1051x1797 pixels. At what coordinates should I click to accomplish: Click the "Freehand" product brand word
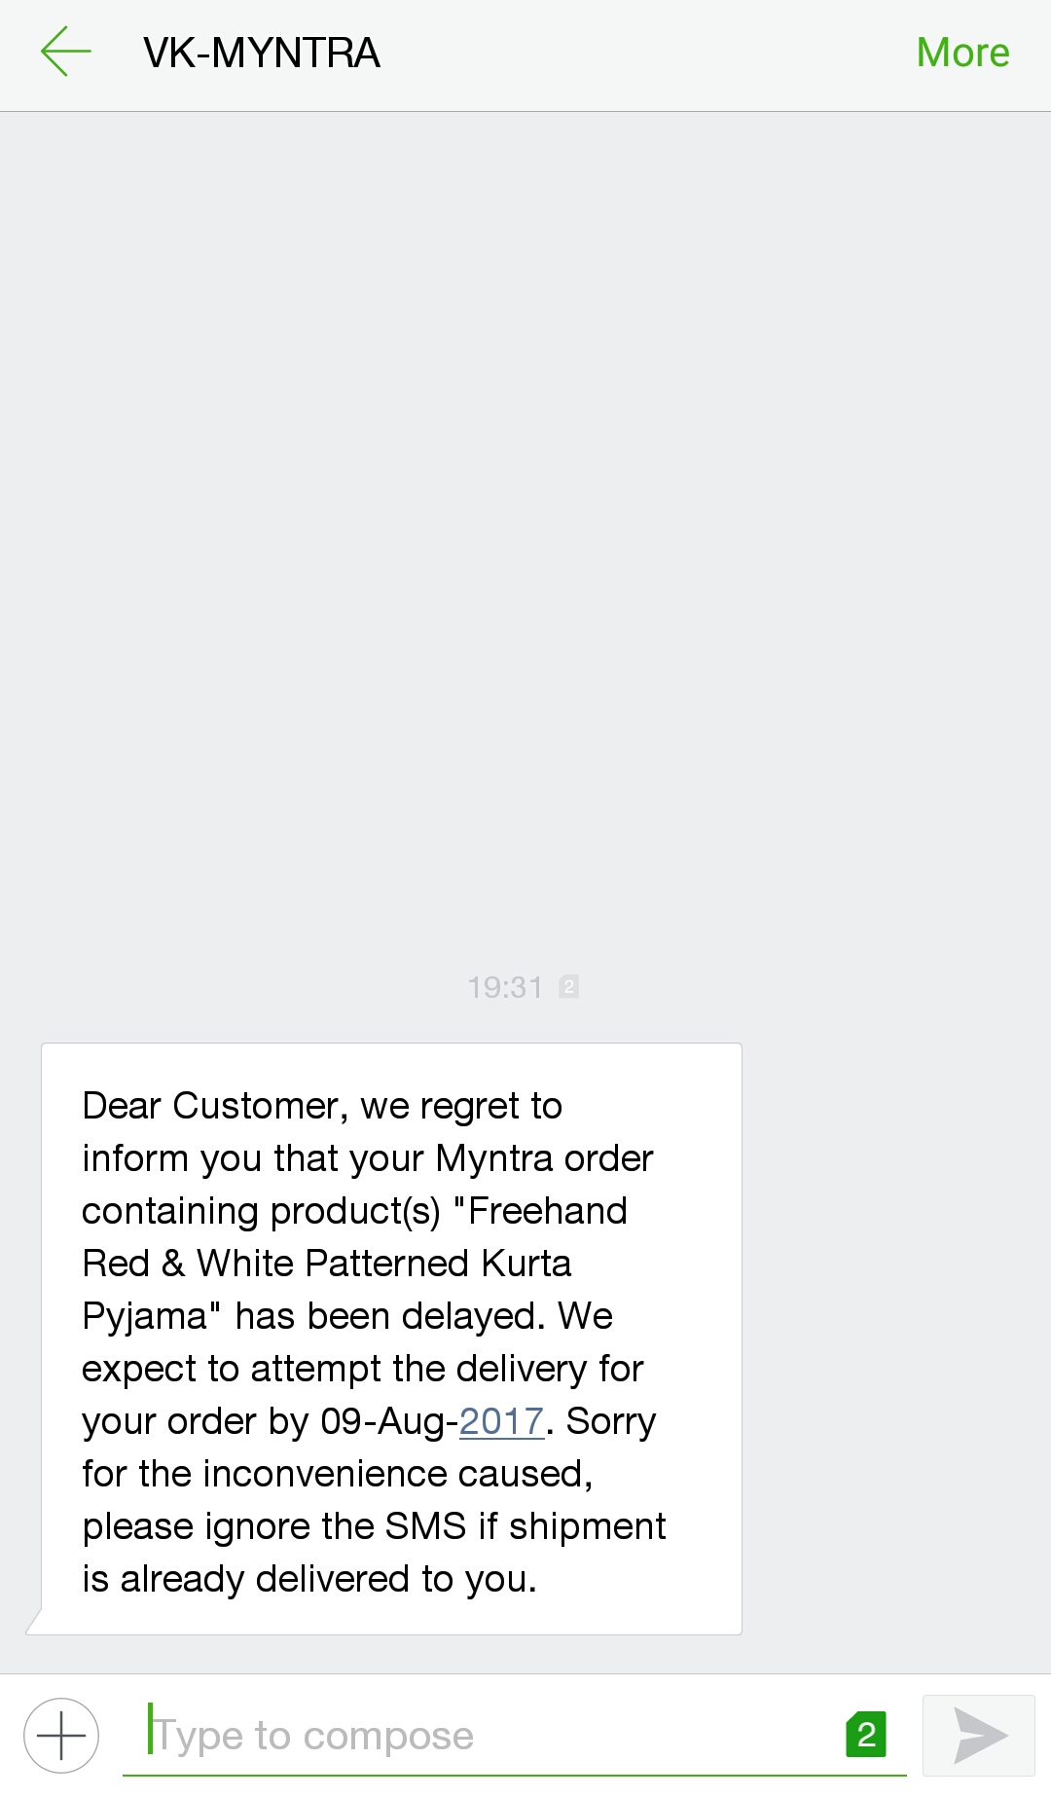pyautogui.click(x=548, y=1211)
